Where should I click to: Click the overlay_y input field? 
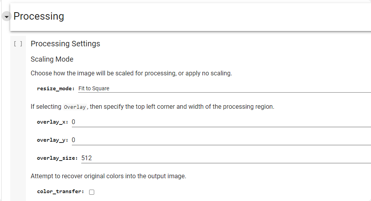(221, 140)
